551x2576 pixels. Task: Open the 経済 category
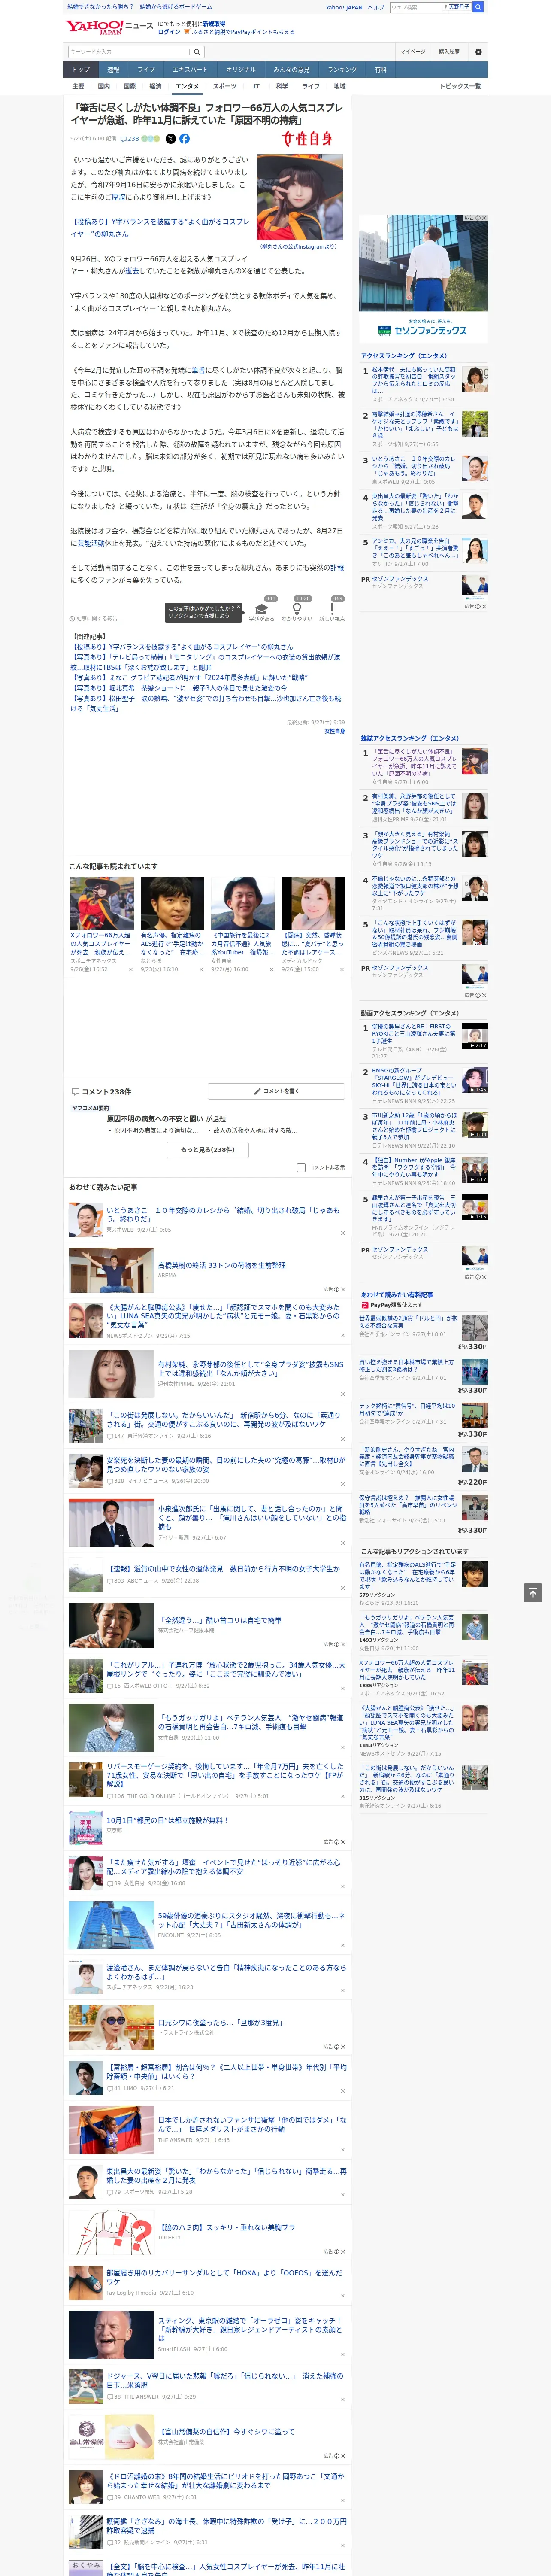pos(155,86)
